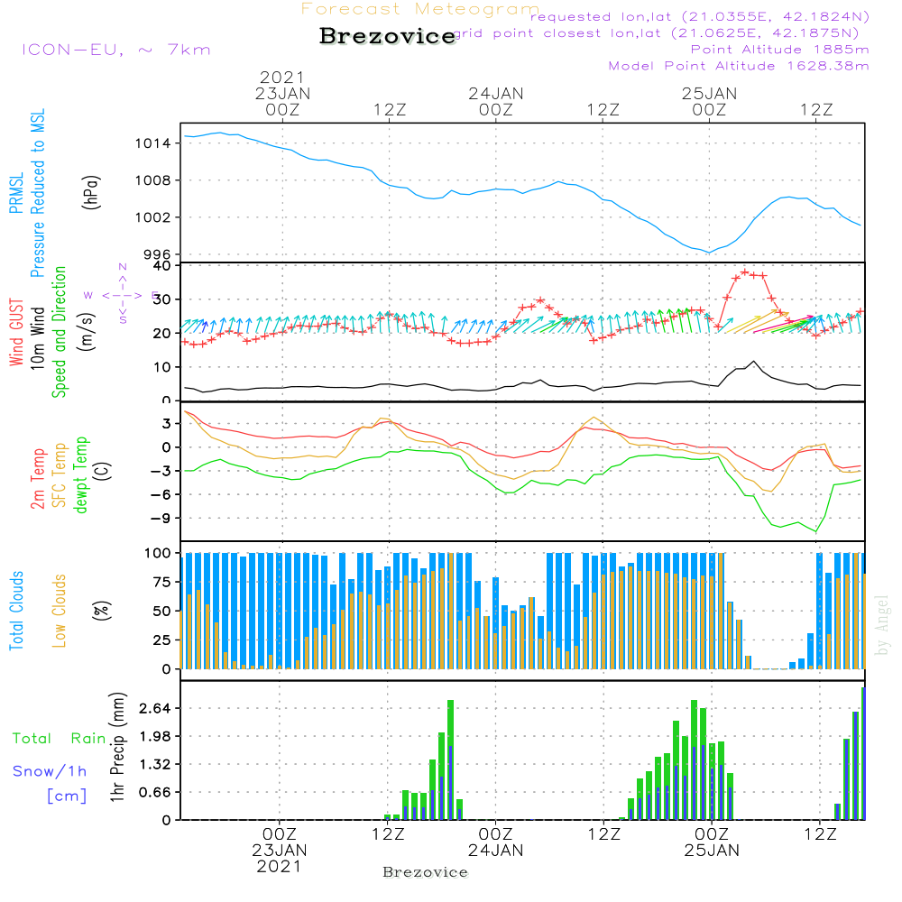Viewport: 902px width, 902px height.
Task: Click the 996 pressure tick value
Action: [x=158, y=255]
